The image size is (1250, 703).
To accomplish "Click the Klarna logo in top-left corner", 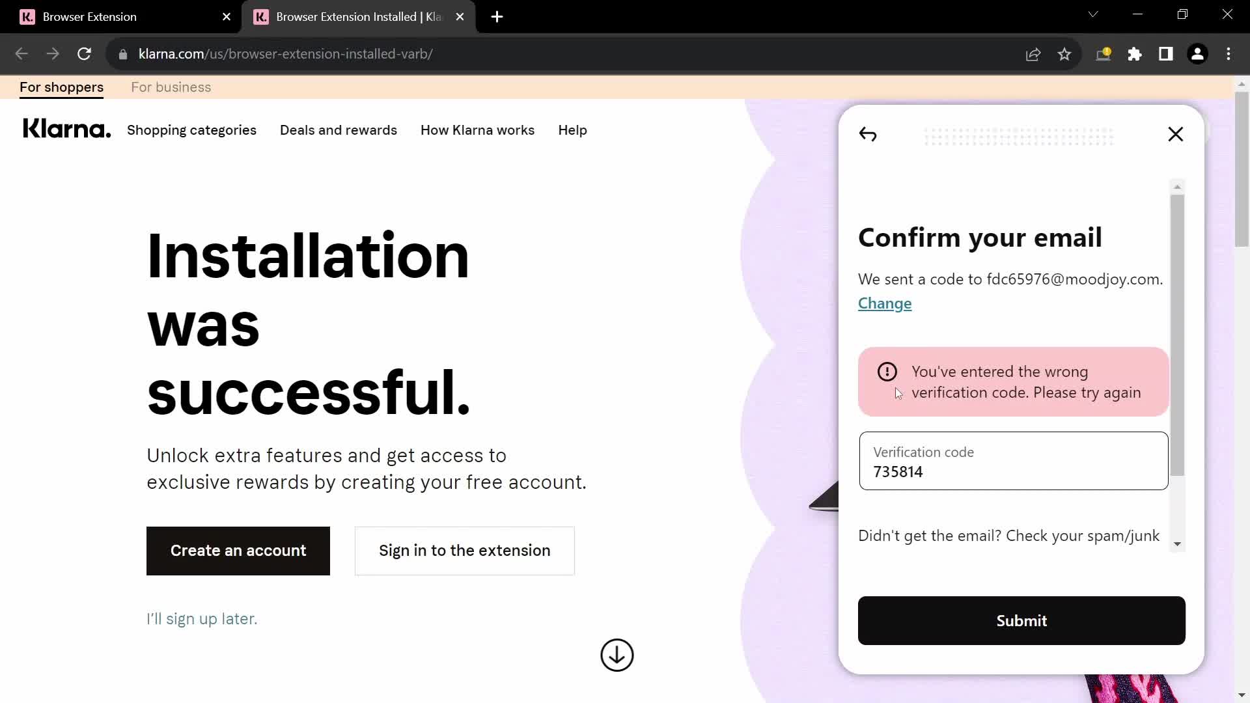I will pos(68,129).
